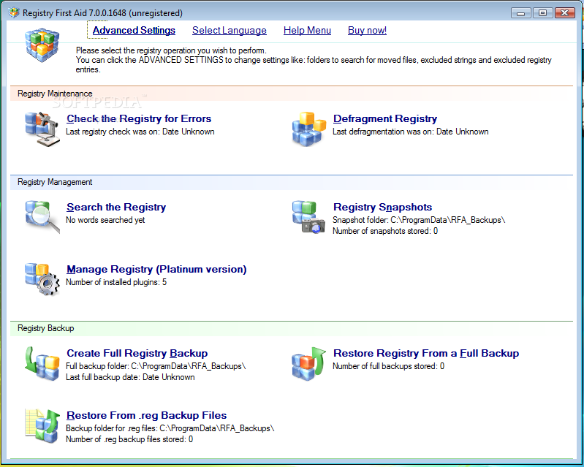Click the title bar application icon

click(x=14, y=12)
